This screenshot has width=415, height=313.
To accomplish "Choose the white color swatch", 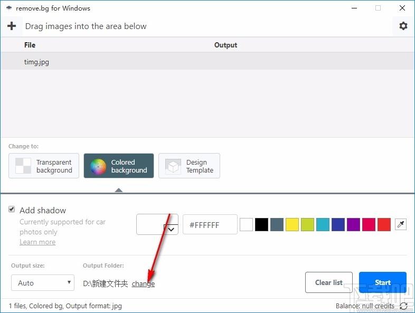I will pyautogui.click(x=246, y=225).
